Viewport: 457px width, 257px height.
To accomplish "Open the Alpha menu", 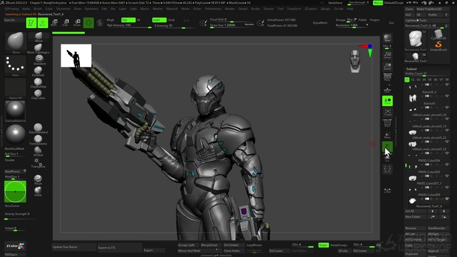I will coord(26,9).
